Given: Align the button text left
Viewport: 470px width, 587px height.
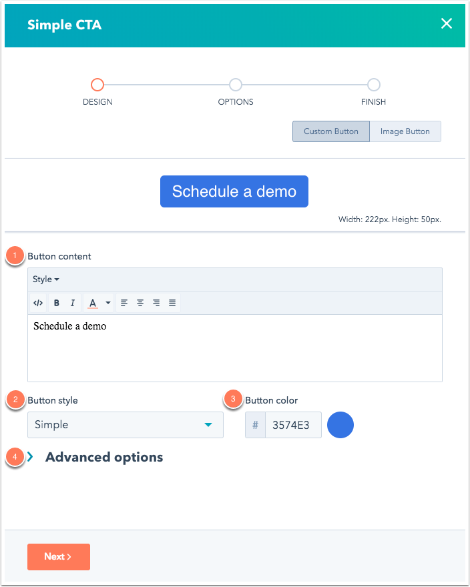Looking at the screenshot, I should [124, 302].
